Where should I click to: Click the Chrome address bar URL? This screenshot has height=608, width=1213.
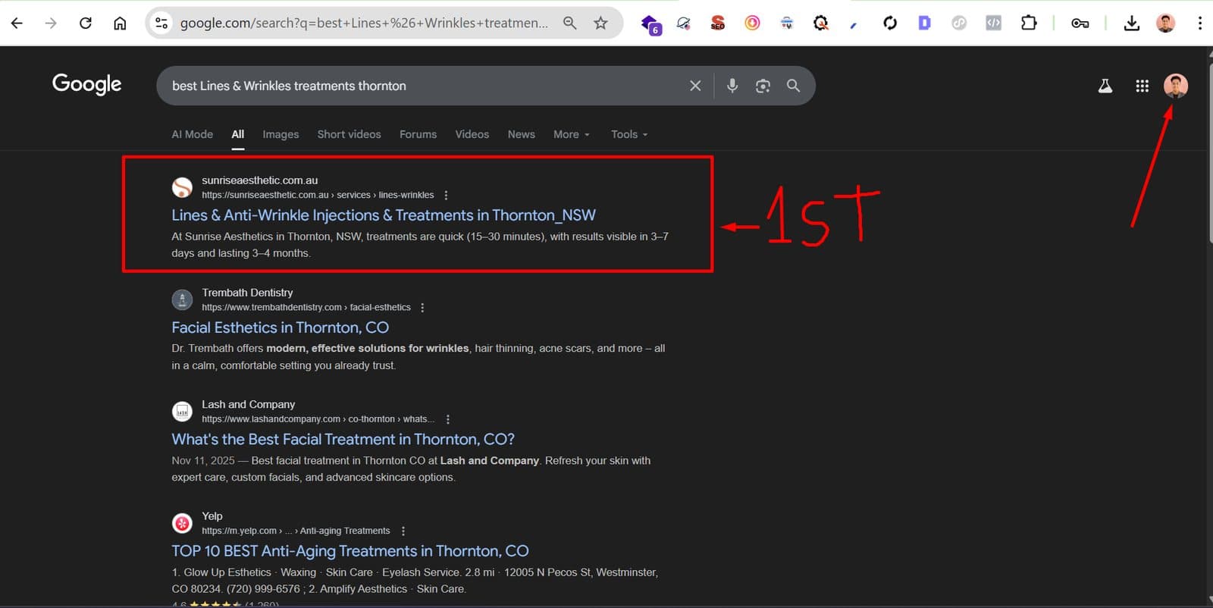364,23
